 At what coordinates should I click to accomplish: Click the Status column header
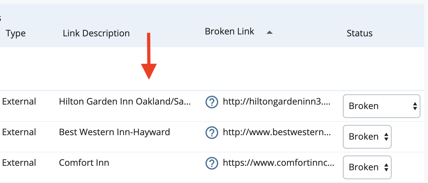(x=360, y=33)
